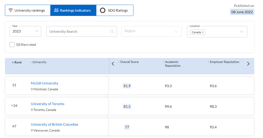This screenshot has height=138, width=263.
Task: Remove the Canada location tag
Action: coord(203,32)
